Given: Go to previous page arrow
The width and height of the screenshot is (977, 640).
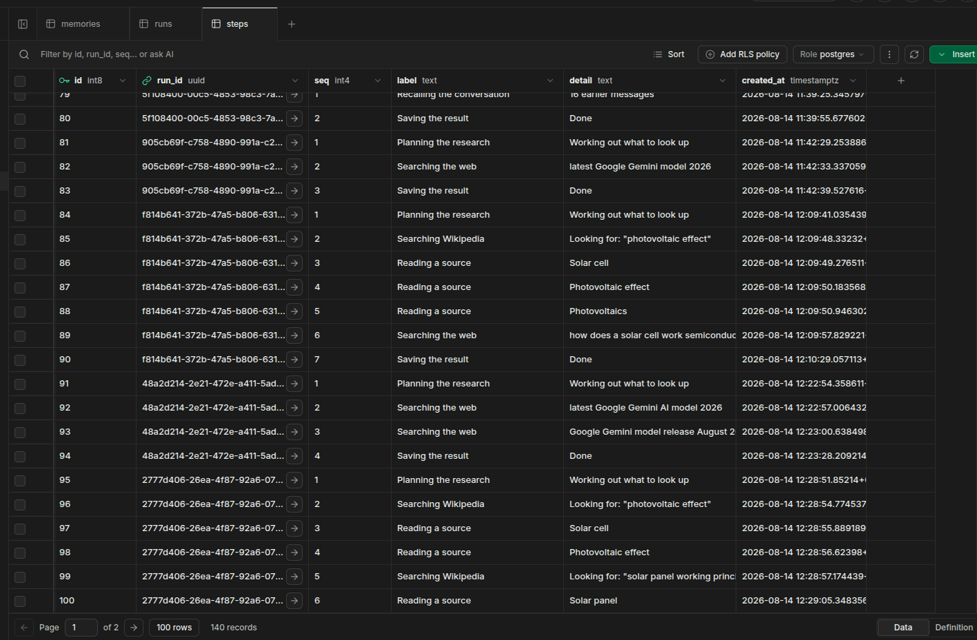Looking at the screenshot, I should point(24,628).
